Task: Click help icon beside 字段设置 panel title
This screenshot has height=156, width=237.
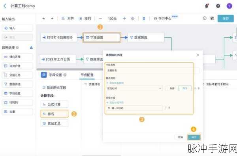Action: [65, 75]
